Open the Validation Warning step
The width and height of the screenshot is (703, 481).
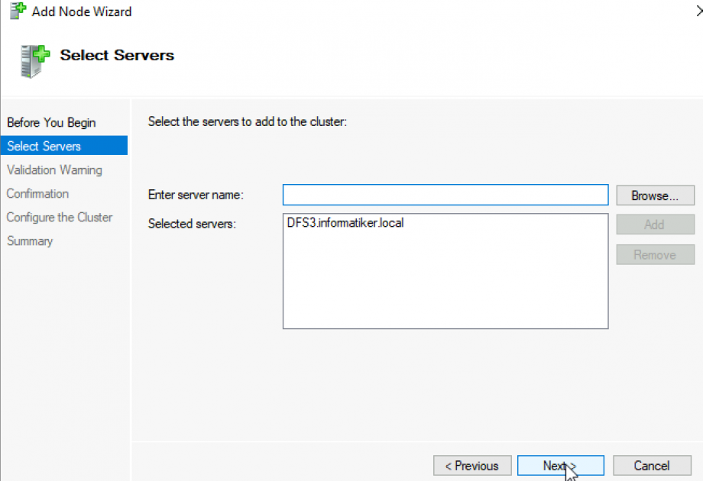point(53,169)
